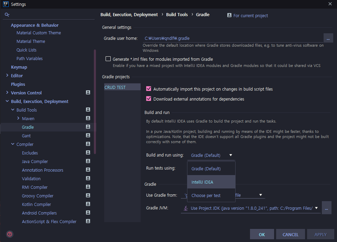337x242 pixels.
Task: Select Choose per test option
Action: [x=211, y=195]
